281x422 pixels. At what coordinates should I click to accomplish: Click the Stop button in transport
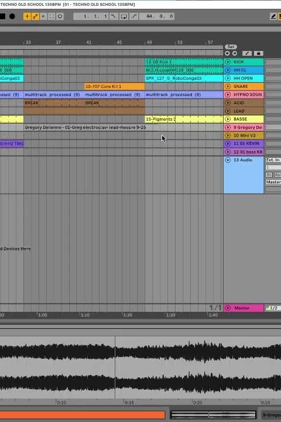2,16
